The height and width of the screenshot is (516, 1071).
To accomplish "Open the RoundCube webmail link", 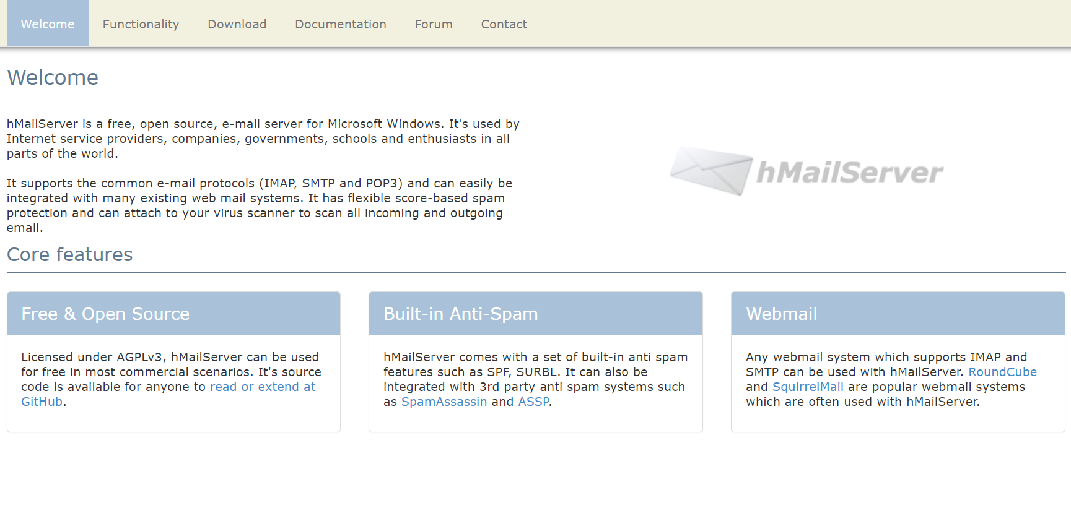I will 1002,372.
